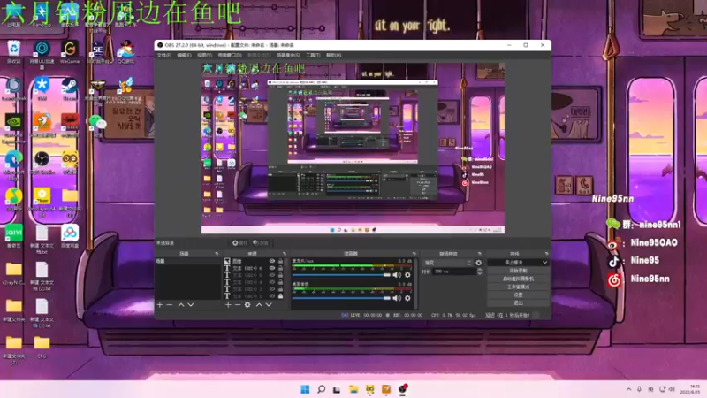Add a new scene with the plus icon
This screenshot has height=398, width=707.
[x=160, y=305]
